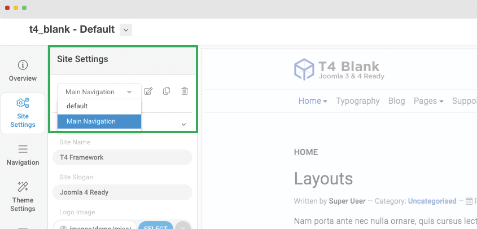The height and width of the screenshot is (229, 477).
Task: Click the blue SELECT logo image button
Action: point(156,226)
